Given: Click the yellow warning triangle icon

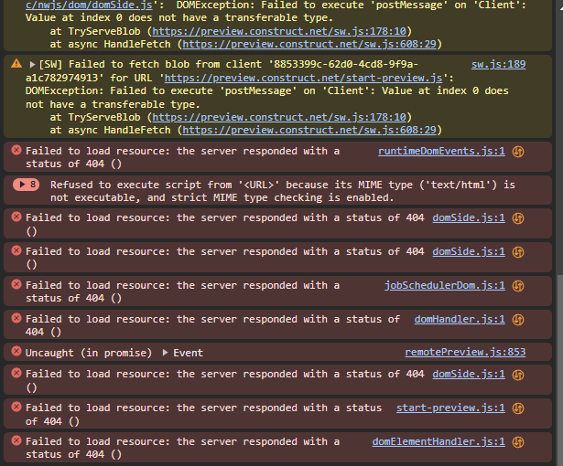Looking at the screenshot, I should [x=16, y=65].
